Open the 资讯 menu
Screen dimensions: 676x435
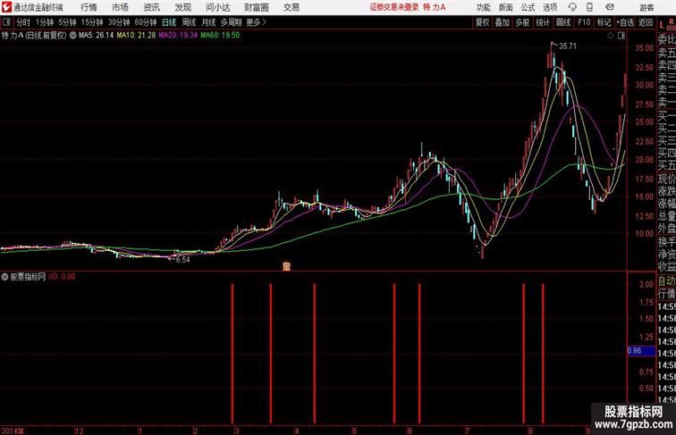pyautogui.click(x=152, y=7)
